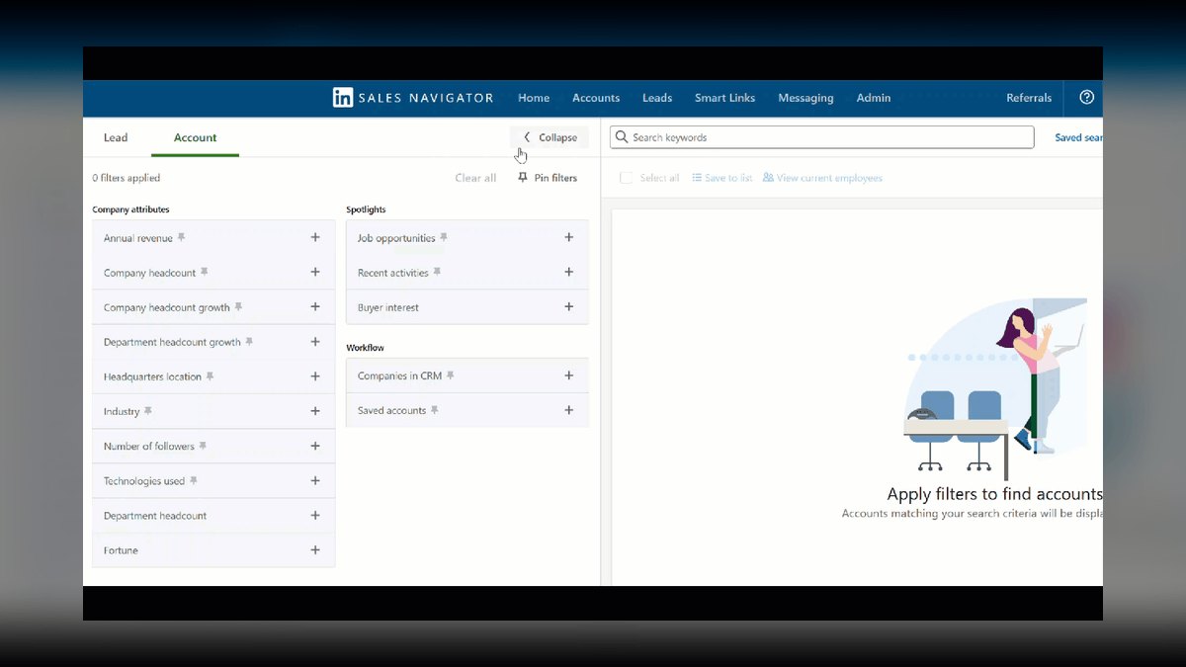Open Referrals in navigation bar
Image resolution: width=1186 pixels, height=667 pixels.
click(1029, 98)
